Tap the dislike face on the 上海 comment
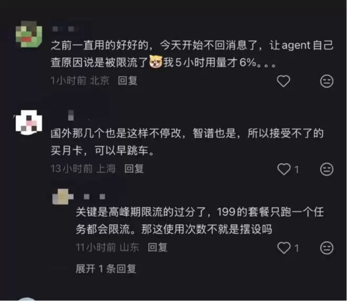Viewport: 347px width, 301px height. [326, 169]
